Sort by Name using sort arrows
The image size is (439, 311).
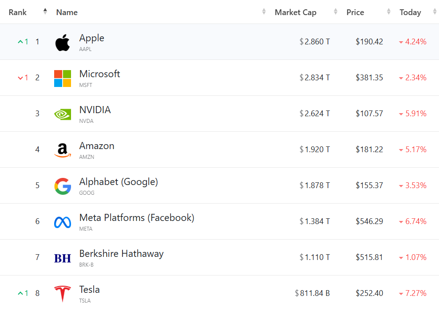[264, 12]
